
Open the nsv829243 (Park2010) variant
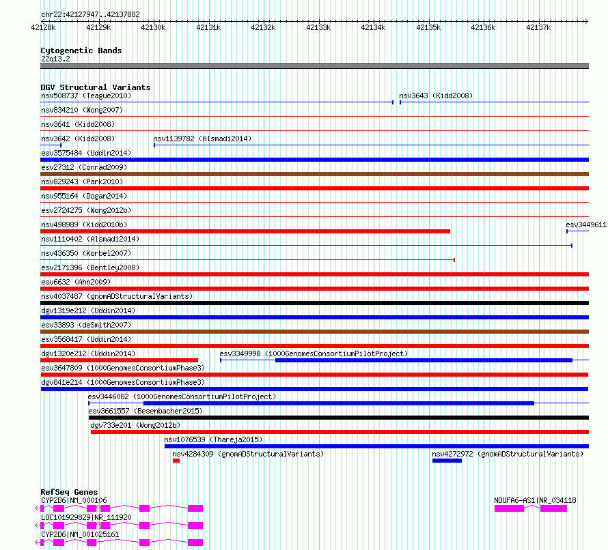coord(82,182)
